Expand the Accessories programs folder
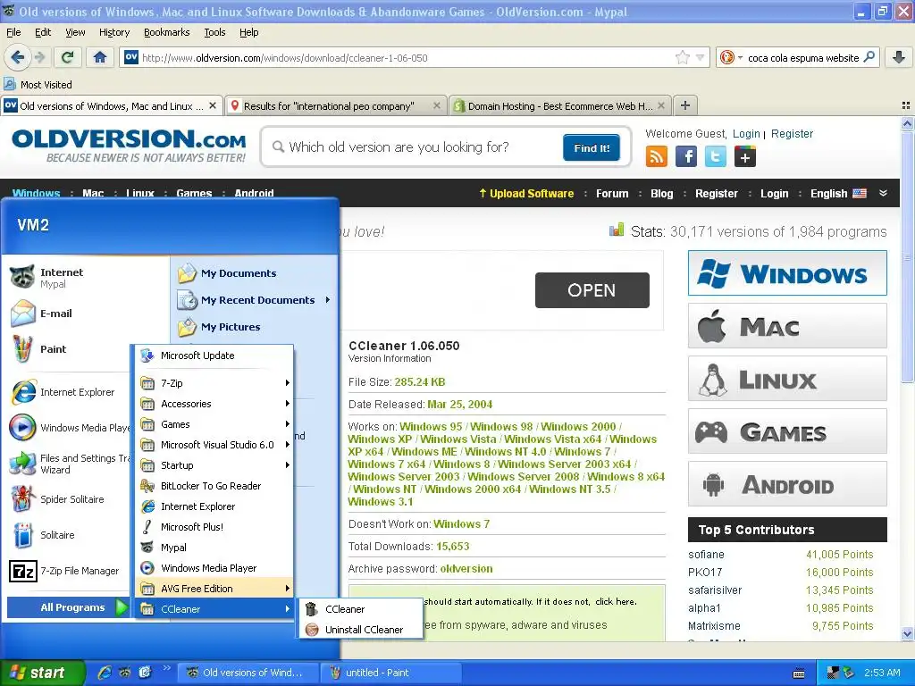The image size is (915, 686). (x=214, y=404)
